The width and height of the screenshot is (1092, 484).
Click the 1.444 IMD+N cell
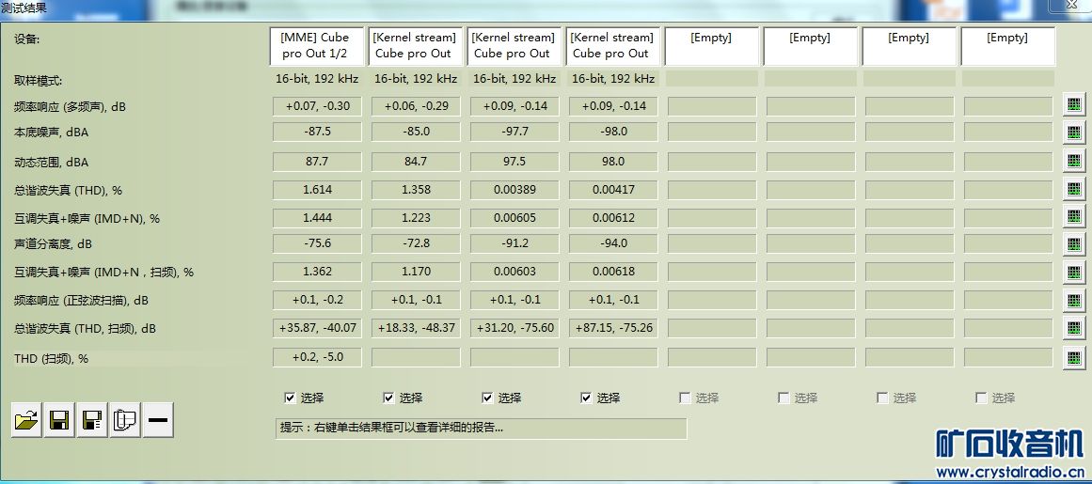pyautogui.click(x=318, y=218)
